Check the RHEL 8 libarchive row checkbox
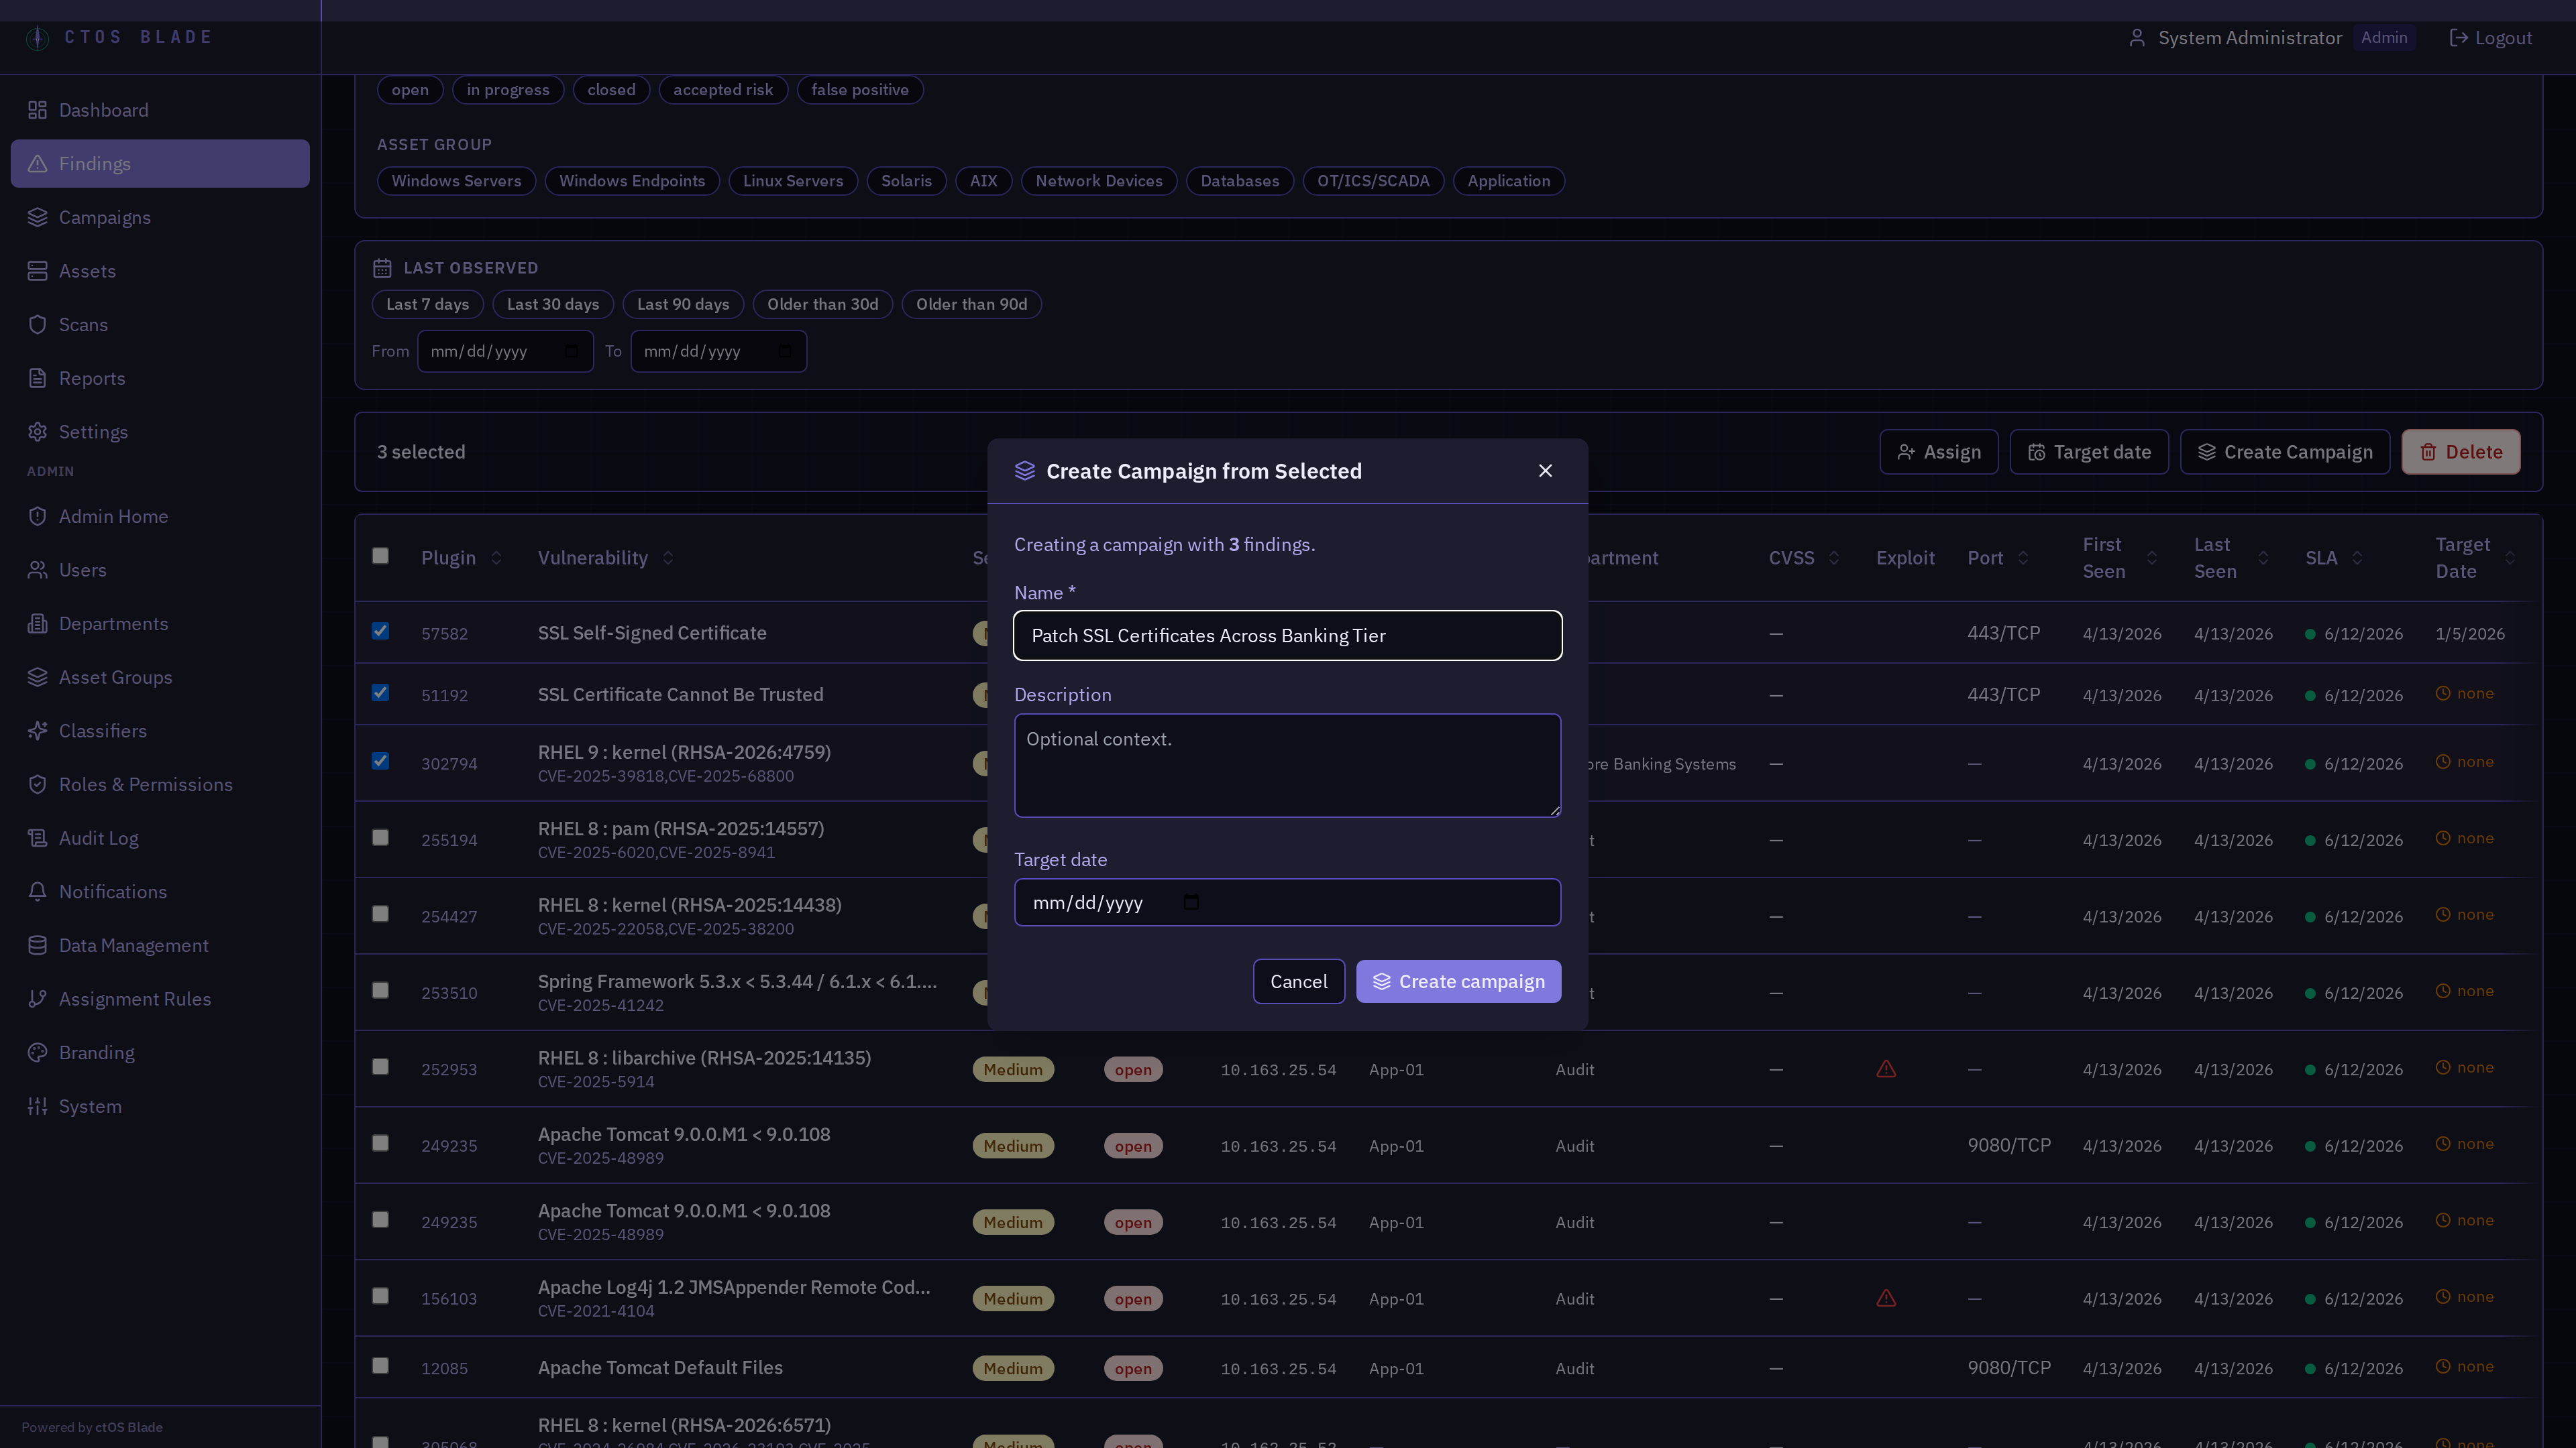This screenshot has width=2576, height=1448. click(380, 1067)
